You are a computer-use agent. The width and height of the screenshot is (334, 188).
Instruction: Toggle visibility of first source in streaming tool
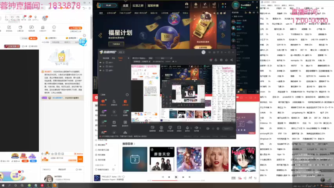point(100,63)
